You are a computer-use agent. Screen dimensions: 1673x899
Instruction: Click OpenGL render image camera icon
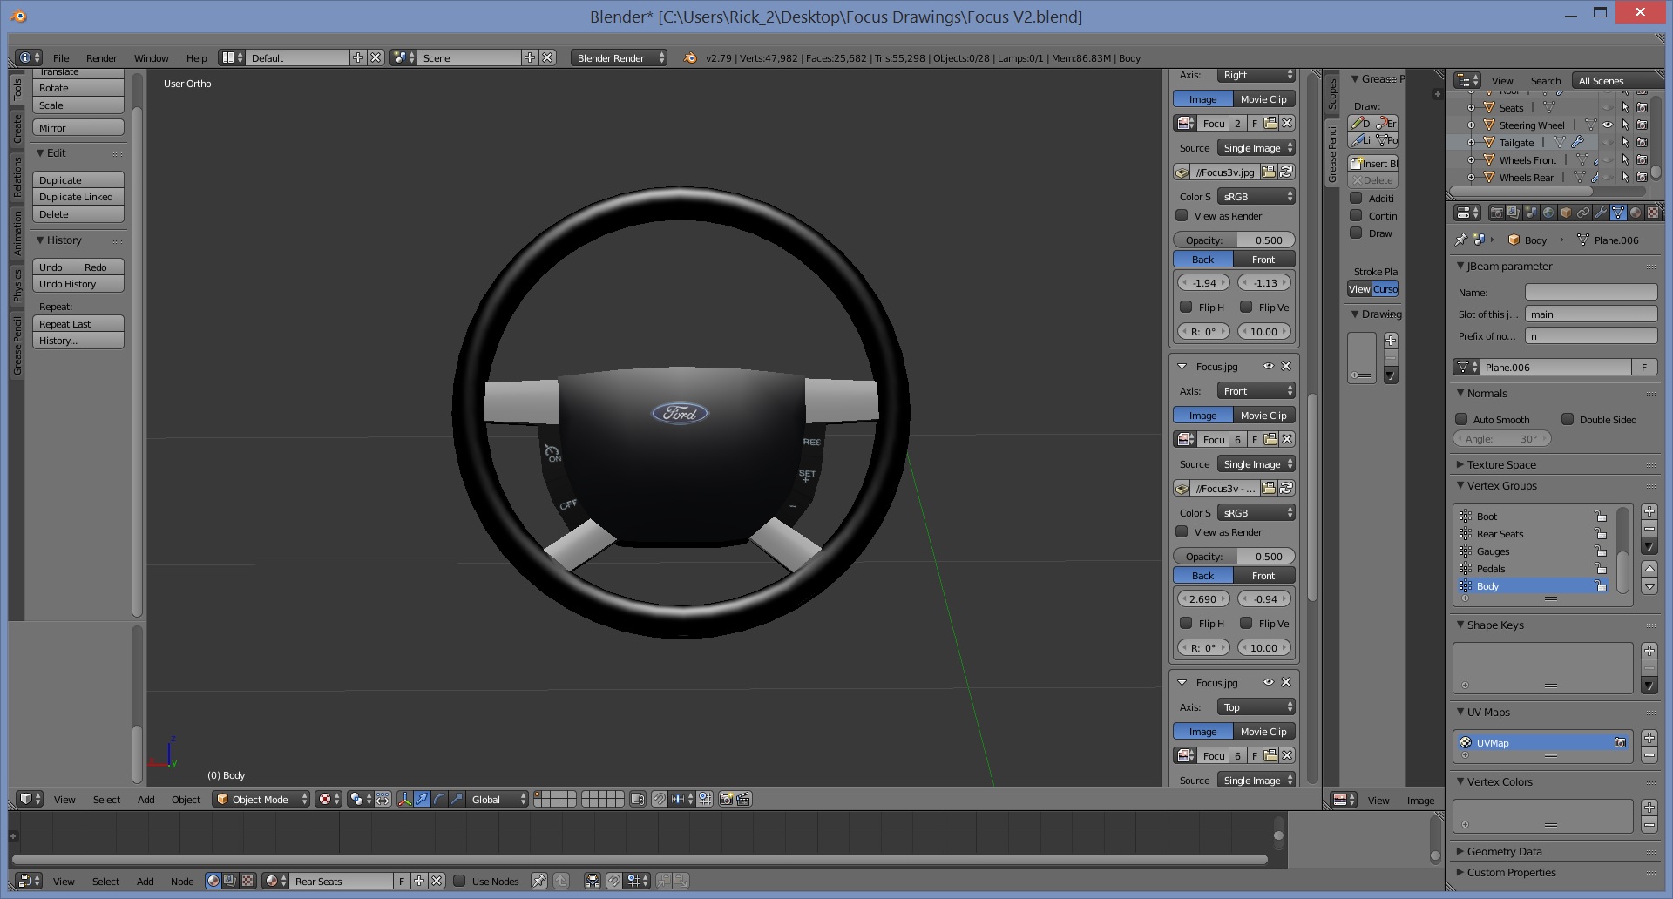726,799
